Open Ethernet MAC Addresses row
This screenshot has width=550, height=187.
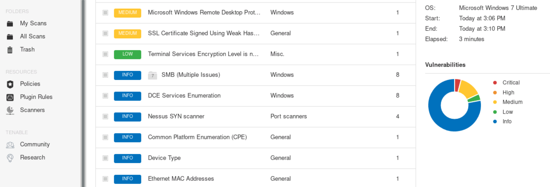point(181,179)
